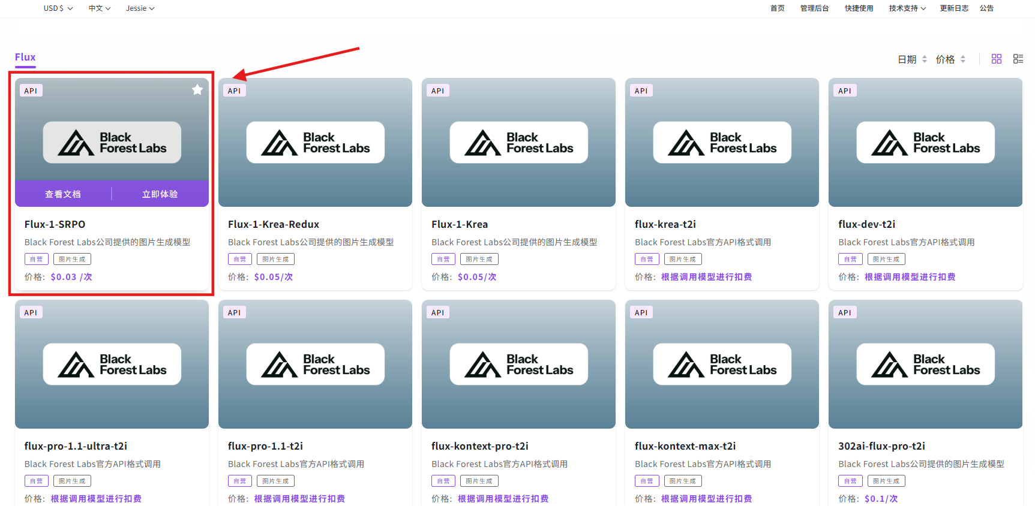This screenshot has width=1035, height=506.
Task: Open the flux-pro-1.1-t2i card image
Action: tap(315, 365)
